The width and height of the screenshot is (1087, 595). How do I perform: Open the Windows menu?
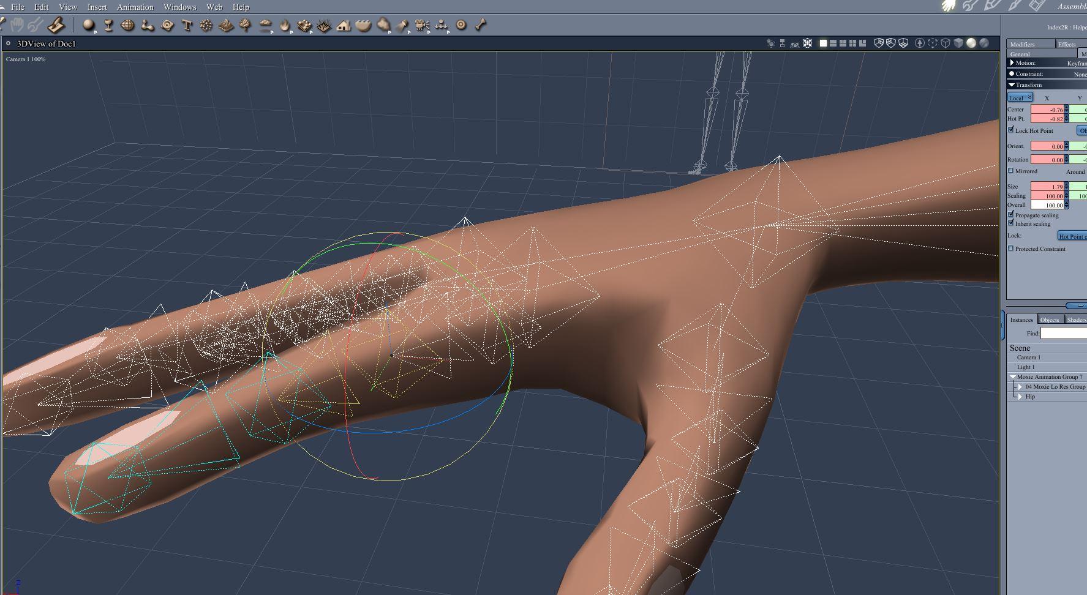pyautogui.click(x=180, y=7)
